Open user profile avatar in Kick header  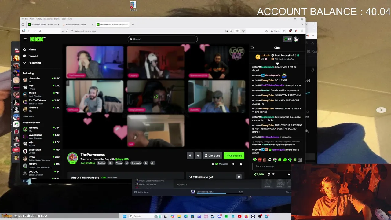pyautogui.click(x=296, y=39)
